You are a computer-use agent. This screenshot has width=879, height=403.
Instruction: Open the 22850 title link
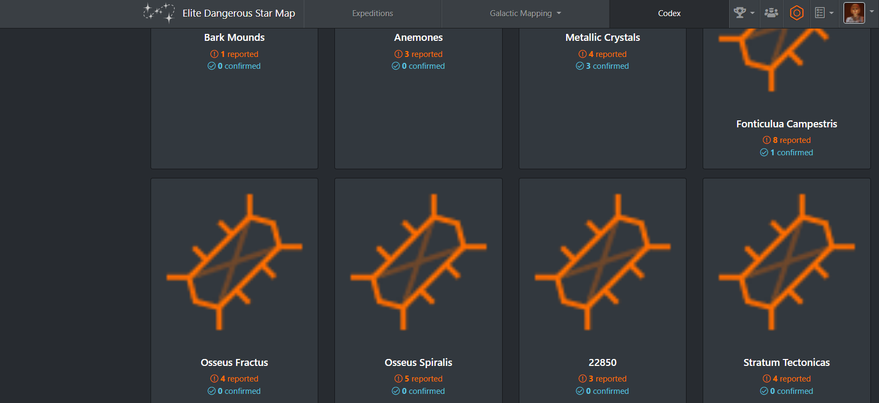[x=603, y=363]
